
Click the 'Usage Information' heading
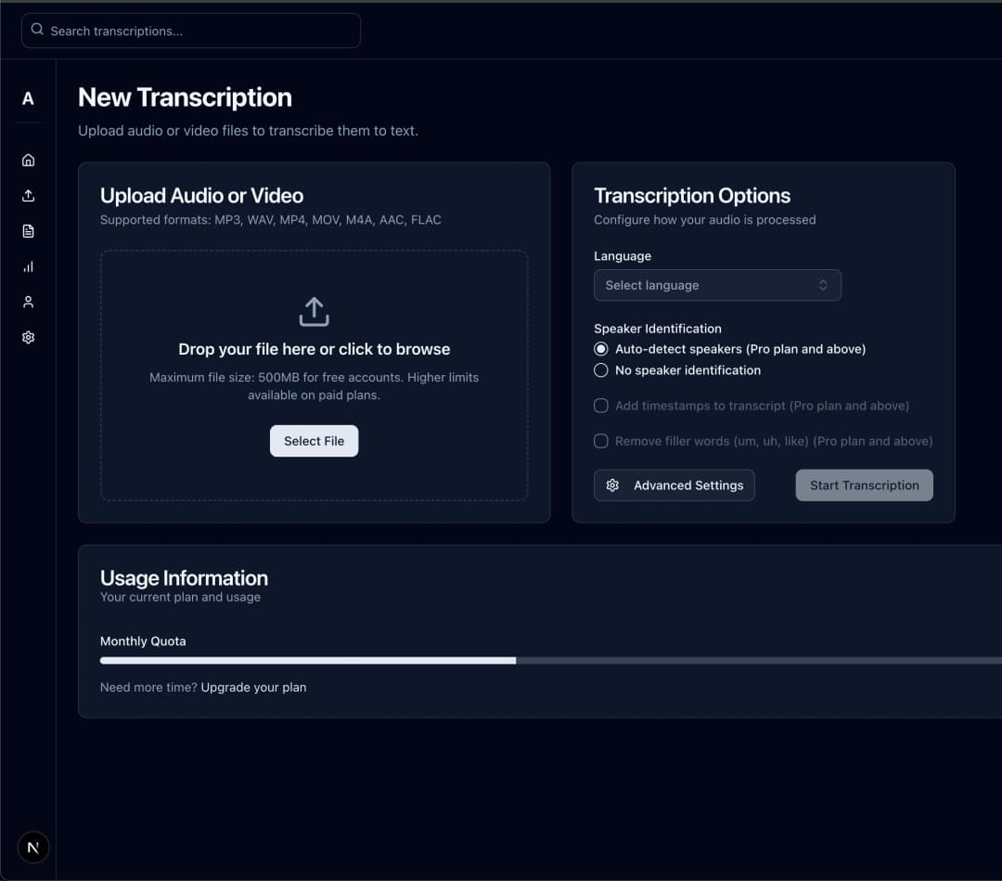[184, 578]
